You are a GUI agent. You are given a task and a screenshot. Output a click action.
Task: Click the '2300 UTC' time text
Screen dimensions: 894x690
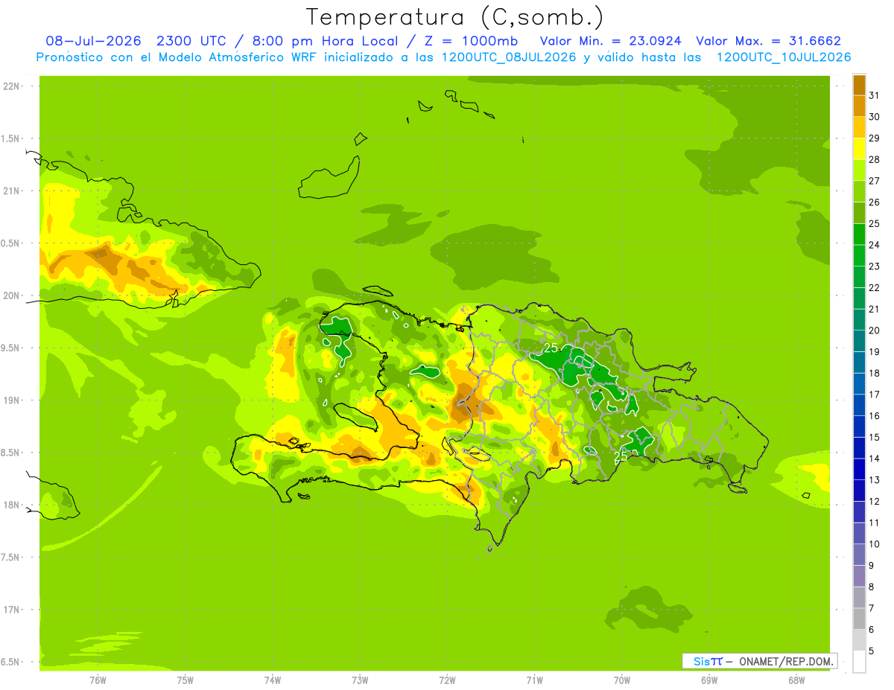coord(192,41)
